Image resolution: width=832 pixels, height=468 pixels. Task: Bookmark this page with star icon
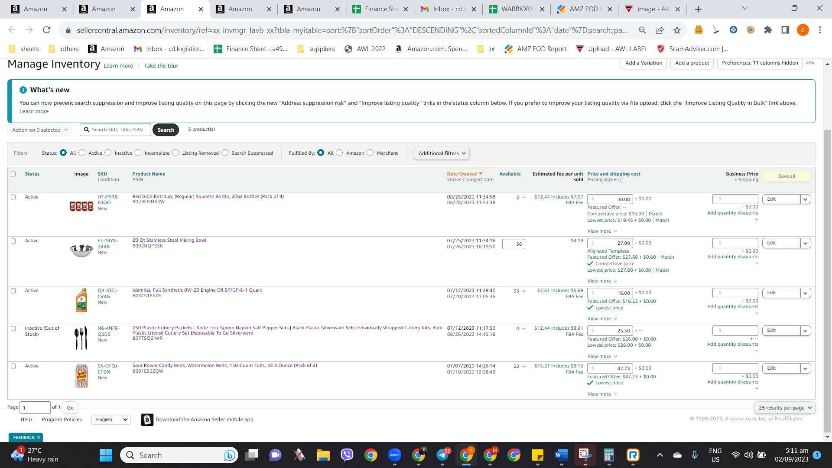coord(677,30)
